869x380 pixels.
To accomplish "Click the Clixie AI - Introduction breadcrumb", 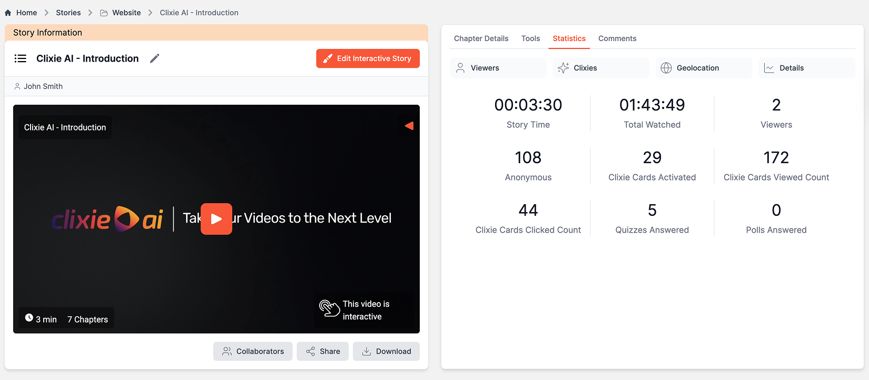I will click(199, 13).
